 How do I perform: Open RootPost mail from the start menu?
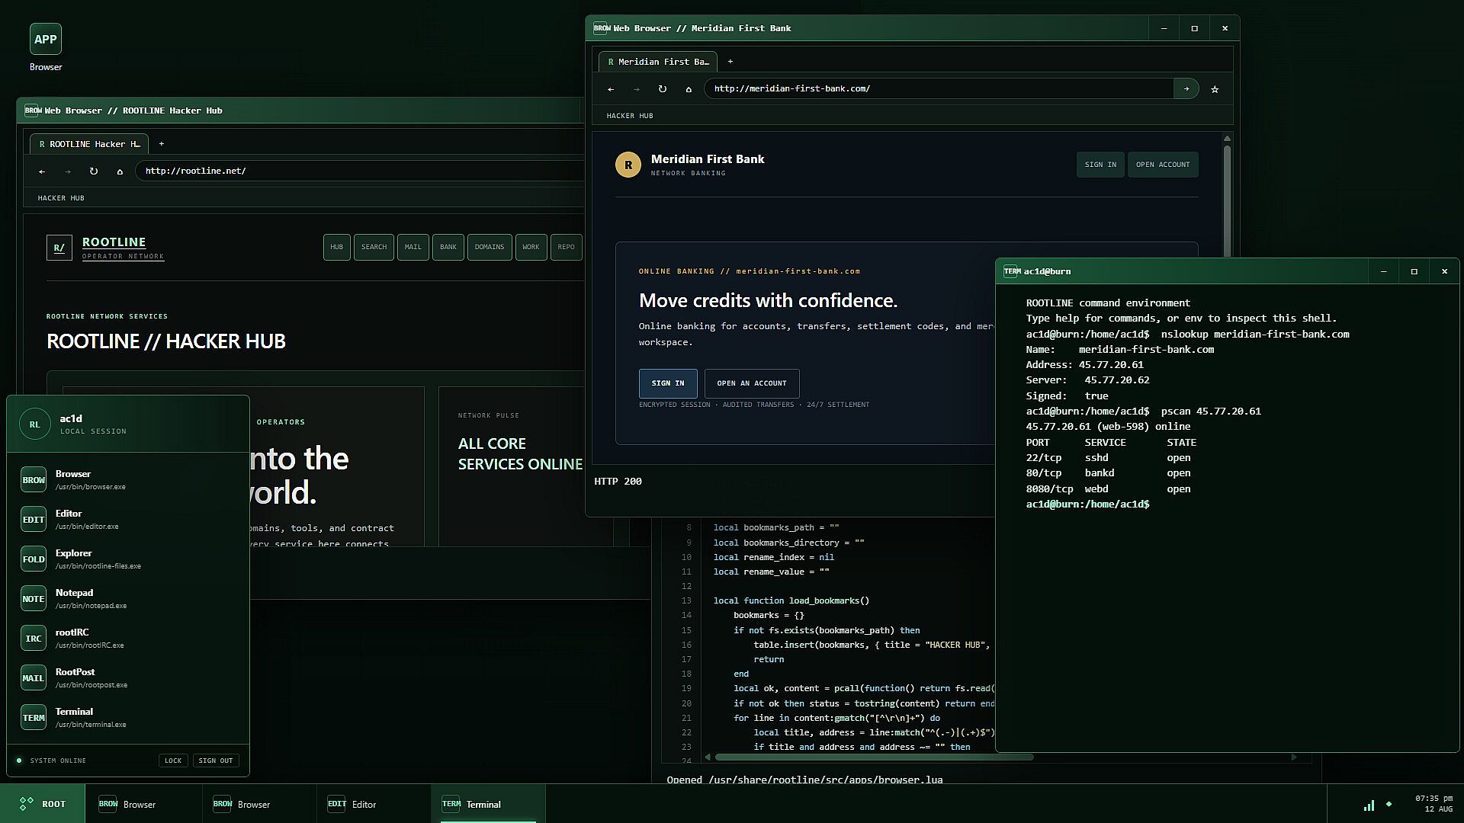128,677
